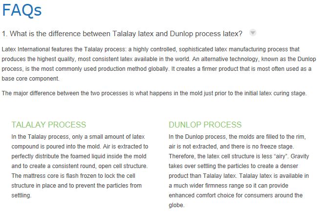This screenshot has height=214, width=320.
Task: Click the line 'base core component.'
Action: (x=31, y=79)
